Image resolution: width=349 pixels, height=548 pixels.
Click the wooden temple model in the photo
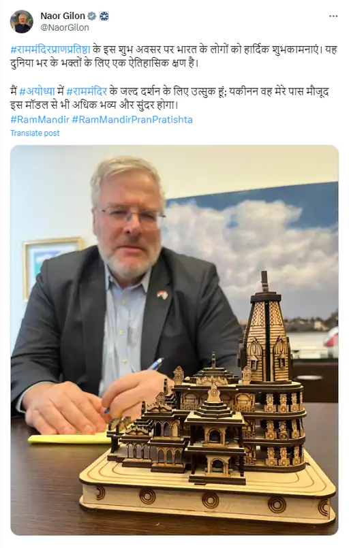(208, 398)
